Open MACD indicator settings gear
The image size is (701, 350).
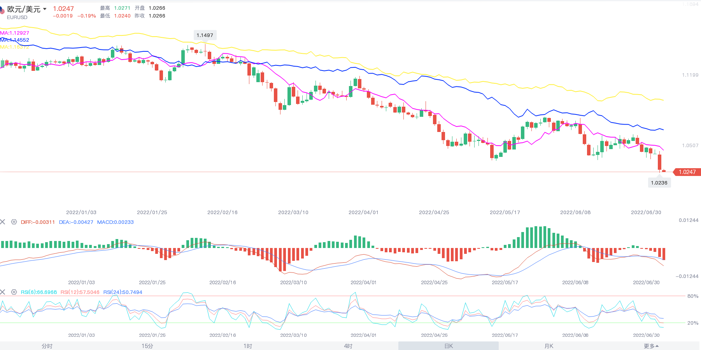(14, 222)
